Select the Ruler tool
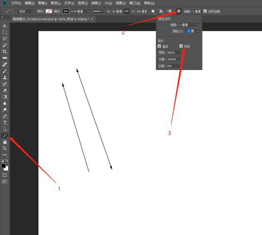 (x=5, y=58)
